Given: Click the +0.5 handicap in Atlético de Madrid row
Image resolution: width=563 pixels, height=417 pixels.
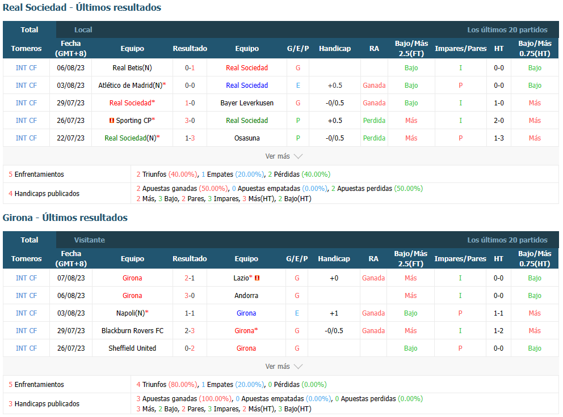Looking at the screenshot, I should 335,86.
